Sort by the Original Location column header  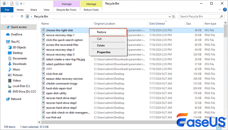coord(105,23)
